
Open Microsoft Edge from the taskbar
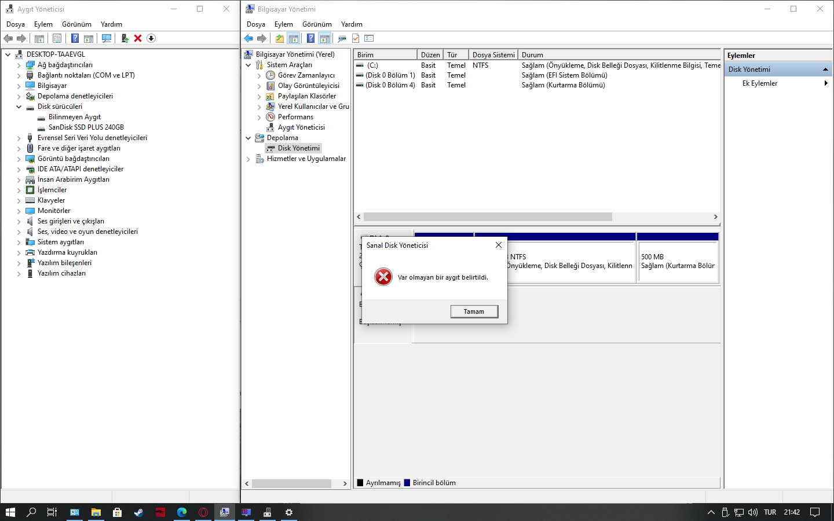182,512
